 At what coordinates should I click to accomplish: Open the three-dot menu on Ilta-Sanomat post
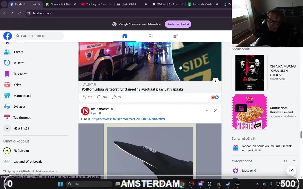pos(208,111)
